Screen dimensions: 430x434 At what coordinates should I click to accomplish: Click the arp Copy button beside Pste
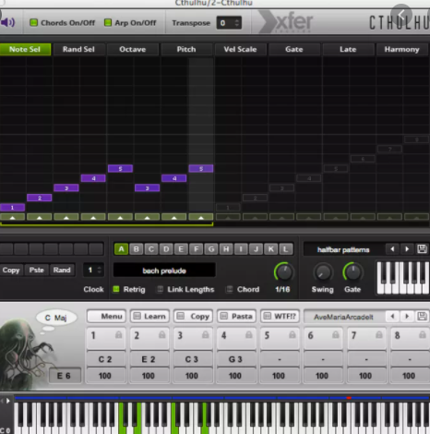pos(11,270)
